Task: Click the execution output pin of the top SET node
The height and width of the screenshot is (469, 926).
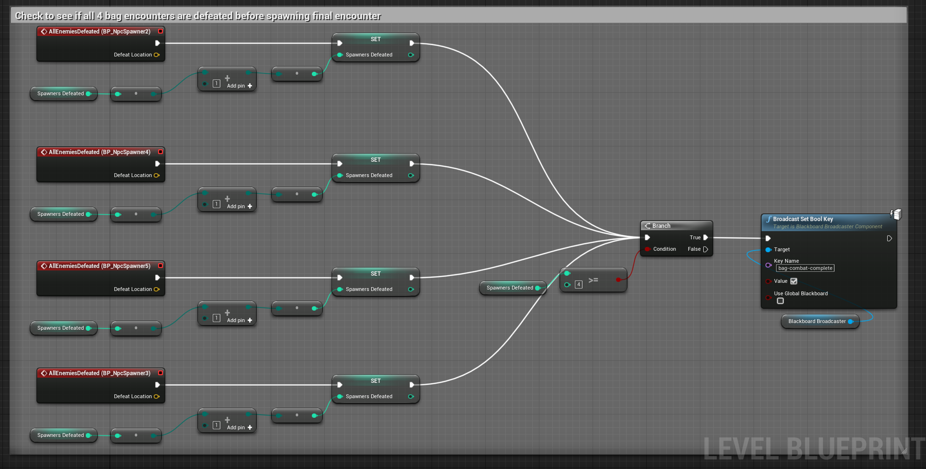Action: click(x=412, y=43)
